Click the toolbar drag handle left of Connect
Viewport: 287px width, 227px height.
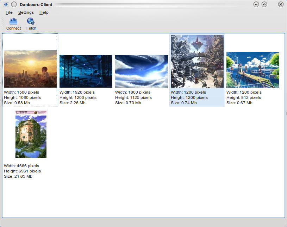(x=3, y=24)
